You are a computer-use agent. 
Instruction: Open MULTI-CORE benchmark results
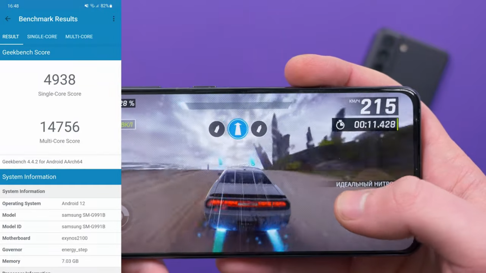click(x=79, y=36)
